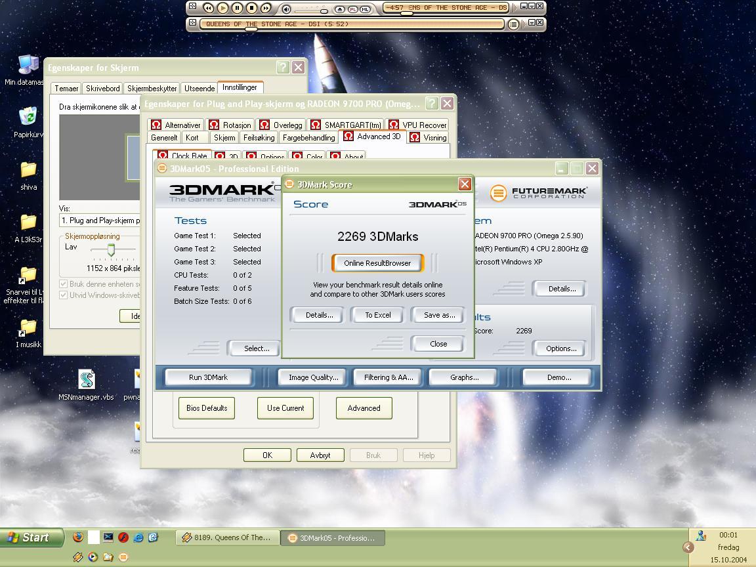756x567 pixels.
Task: Switch to Temaer tab in Egenskaper for Skjerm
Action: tap(66, 88)
